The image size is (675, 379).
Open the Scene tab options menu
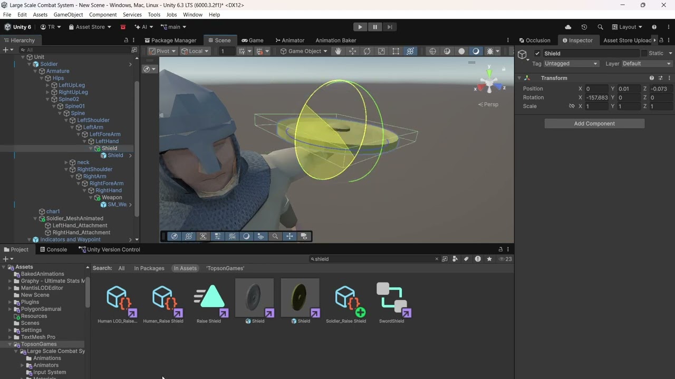pos(508,40)
